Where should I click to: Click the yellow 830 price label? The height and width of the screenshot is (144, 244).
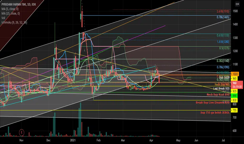(x=235, y=100)
